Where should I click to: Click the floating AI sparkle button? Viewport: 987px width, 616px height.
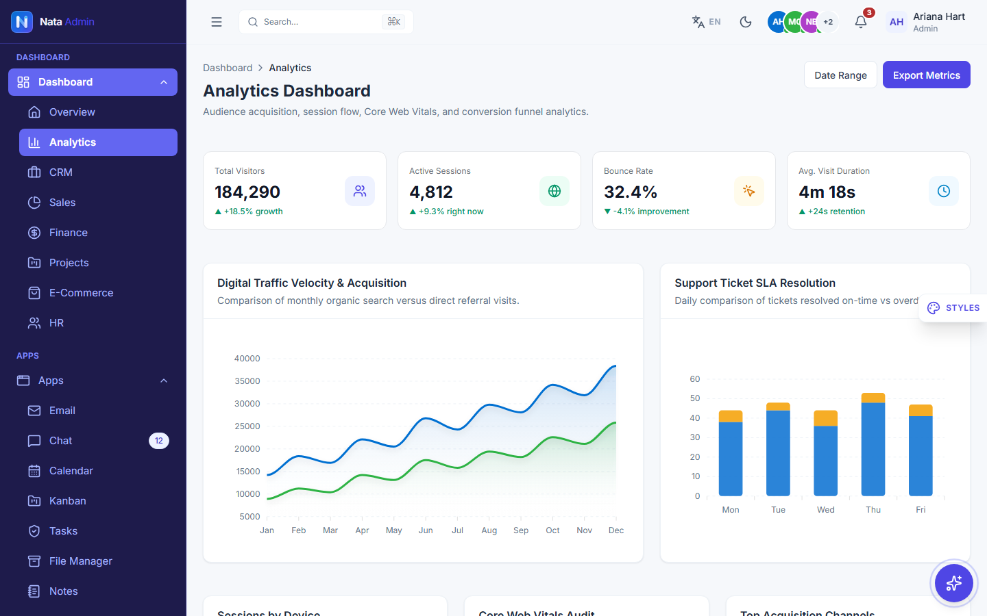pyautogui.click(x=953, y=583)
